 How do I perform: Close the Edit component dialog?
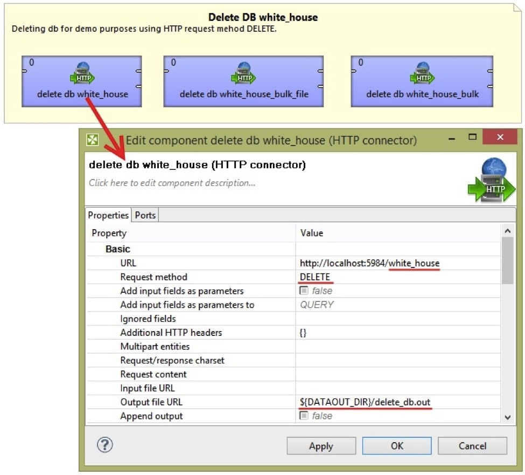click(499, 137)
